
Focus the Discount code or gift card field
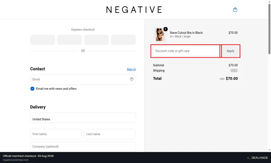click(x=186, y=51)
